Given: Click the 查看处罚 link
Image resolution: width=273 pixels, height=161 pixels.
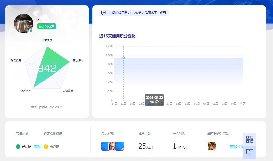Looking at the screenshot, I should 236,147.
